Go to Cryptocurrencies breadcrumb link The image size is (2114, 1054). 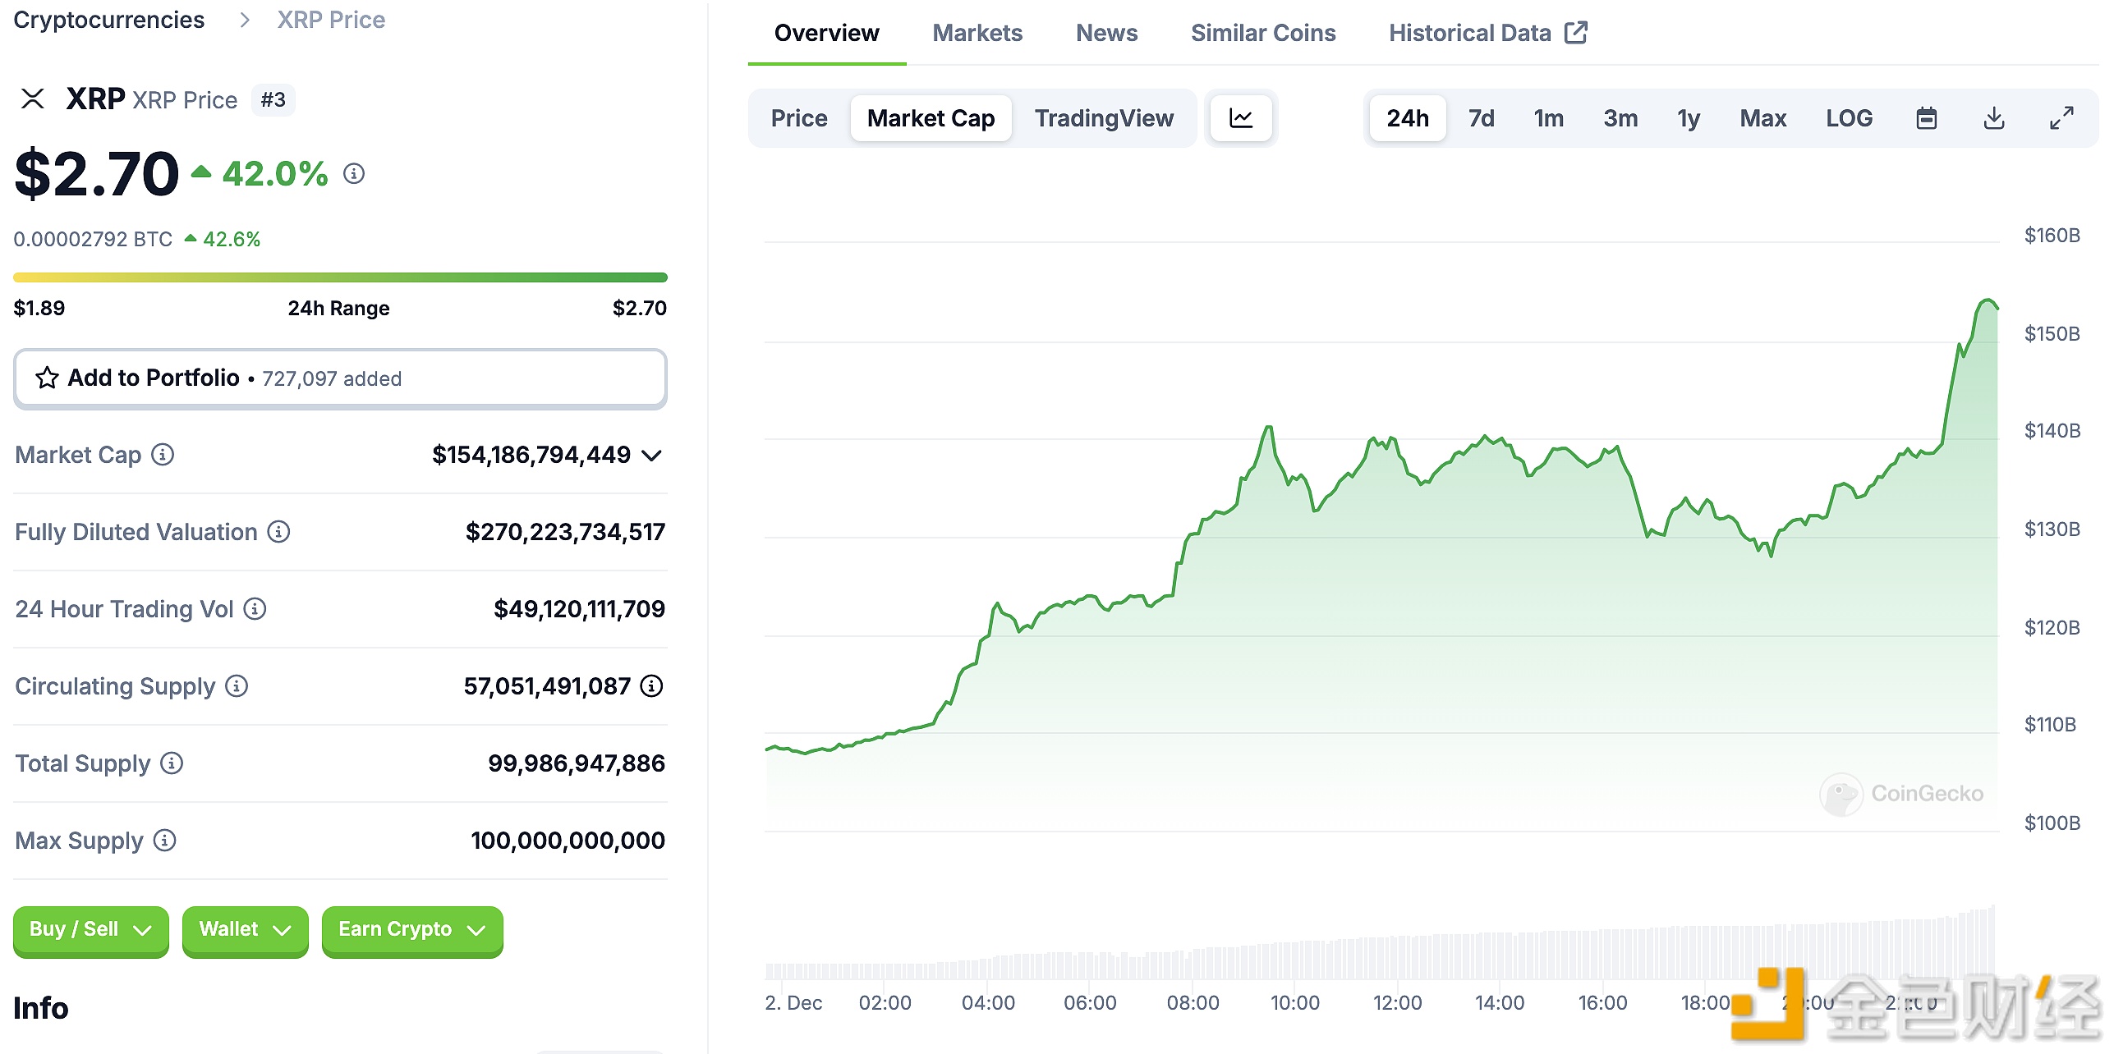click(x=109, y=20)
